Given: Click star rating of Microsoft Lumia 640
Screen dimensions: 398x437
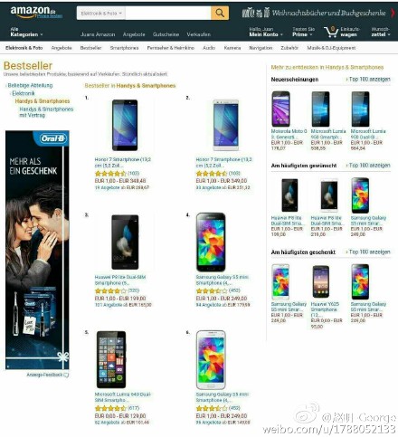Looking at the screenshot, I should tap(110, 408).
